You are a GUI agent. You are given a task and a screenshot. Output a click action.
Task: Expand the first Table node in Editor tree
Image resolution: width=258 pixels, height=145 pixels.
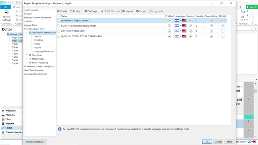tap(9, 44)
